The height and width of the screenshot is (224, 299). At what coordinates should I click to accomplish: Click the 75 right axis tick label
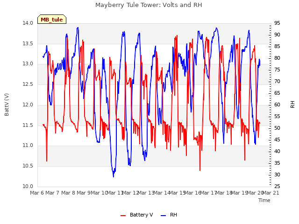pyautogui.click(x=277, y=70)
